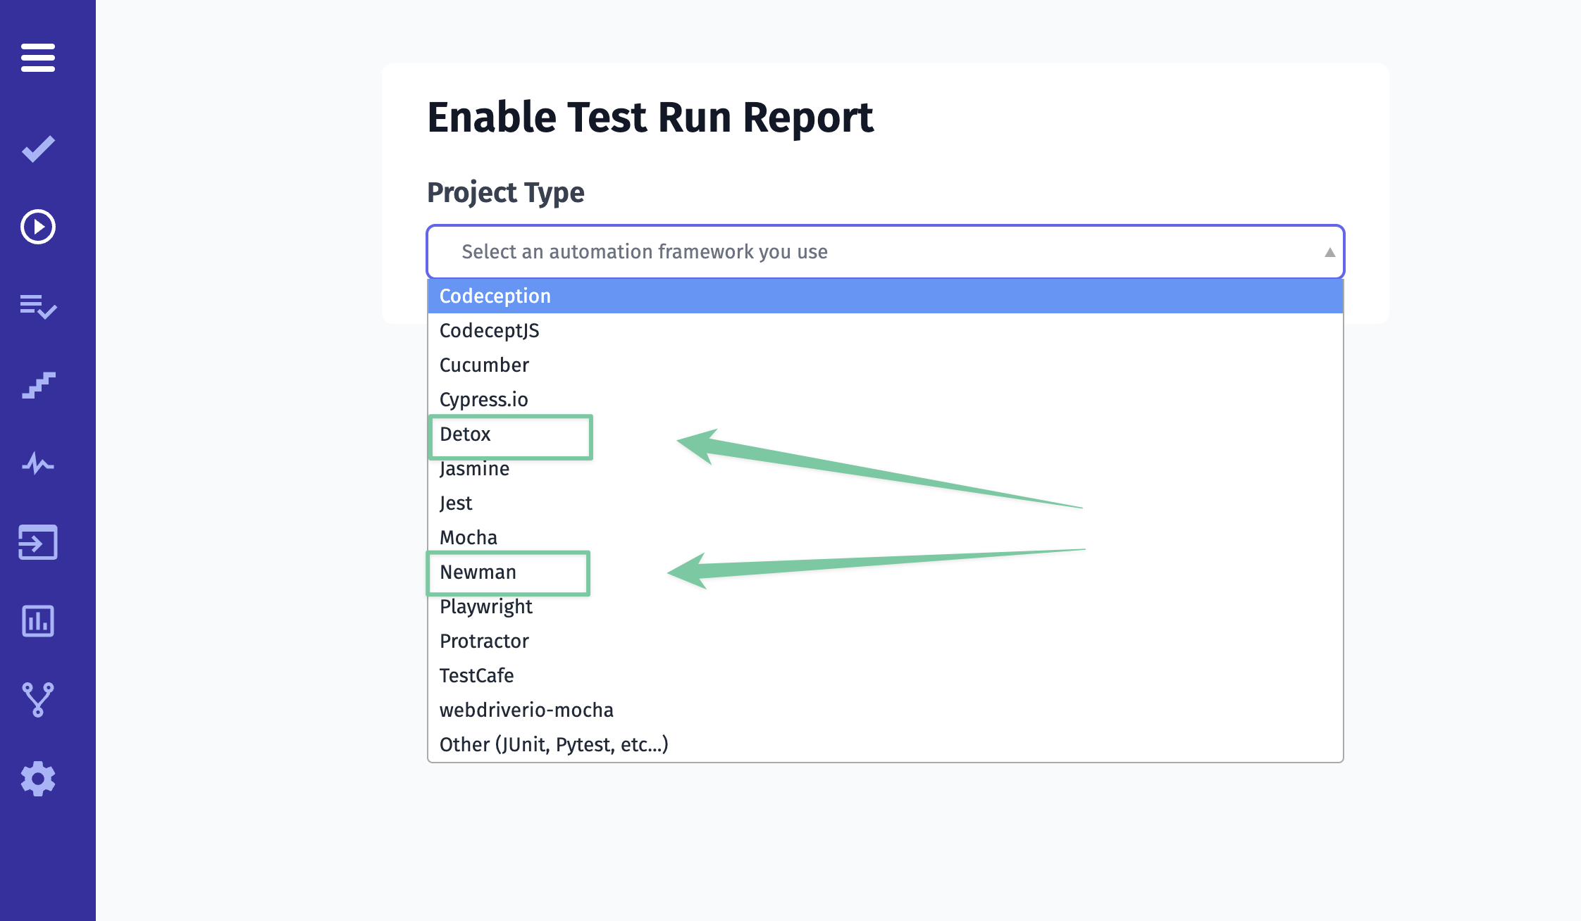Open the hamburger menu icon
The width and height of the screenshot is (1581, 921).
tap(38, 58)
